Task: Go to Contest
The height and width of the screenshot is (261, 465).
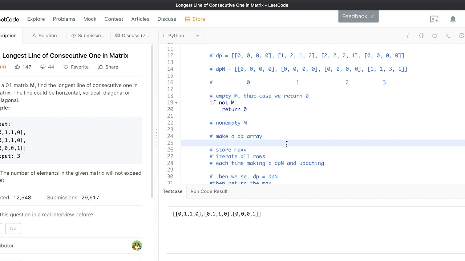Action: (114, 19)
